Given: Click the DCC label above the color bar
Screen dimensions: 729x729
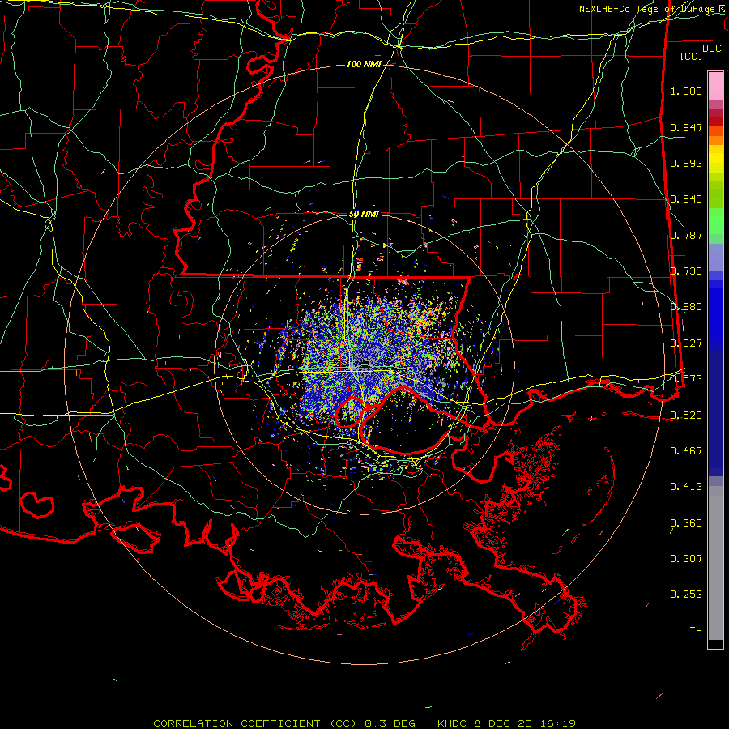Looking at the screenshot, I should coord(711,49).
